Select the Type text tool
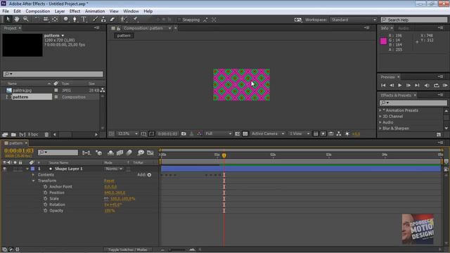The image size is (450, 253). [84, 19]
